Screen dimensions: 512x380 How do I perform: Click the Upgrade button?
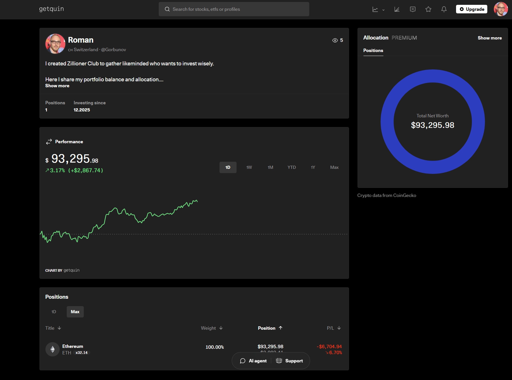pyautogui.click(x=471, y=9)
